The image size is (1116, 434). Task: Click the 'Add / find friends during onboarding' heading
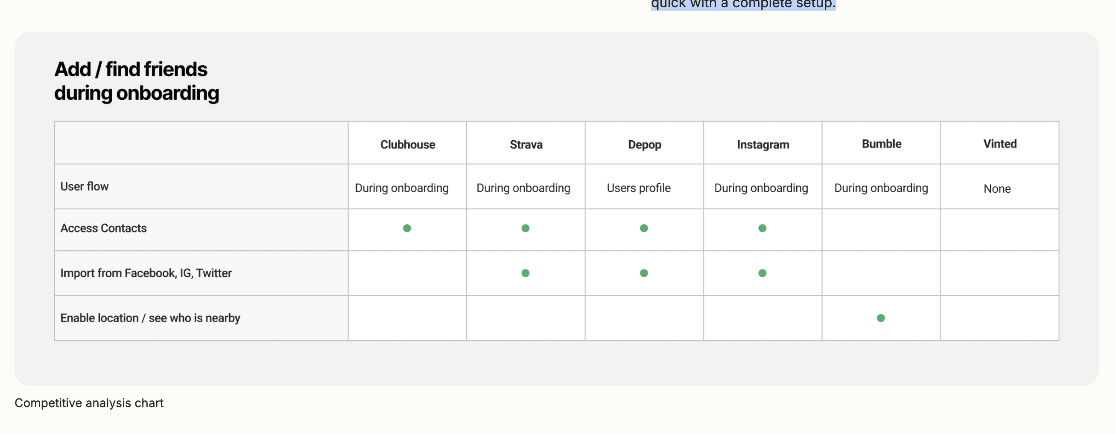[137, 81]
